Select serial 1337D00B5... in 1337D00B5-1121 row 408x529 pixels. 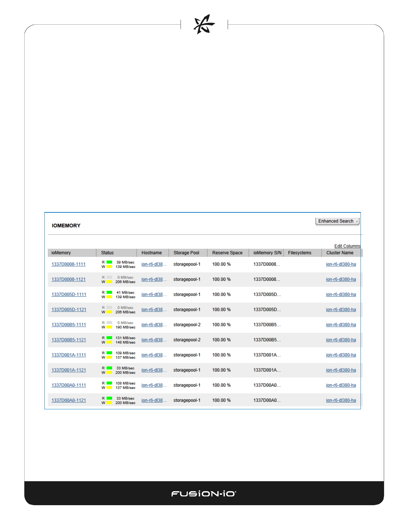click(x=267, y=340)
